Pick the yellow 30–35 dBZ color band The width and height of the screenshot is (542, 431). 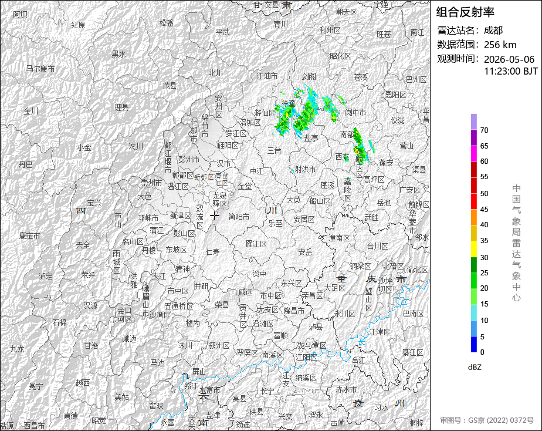(x=473, y=249)
